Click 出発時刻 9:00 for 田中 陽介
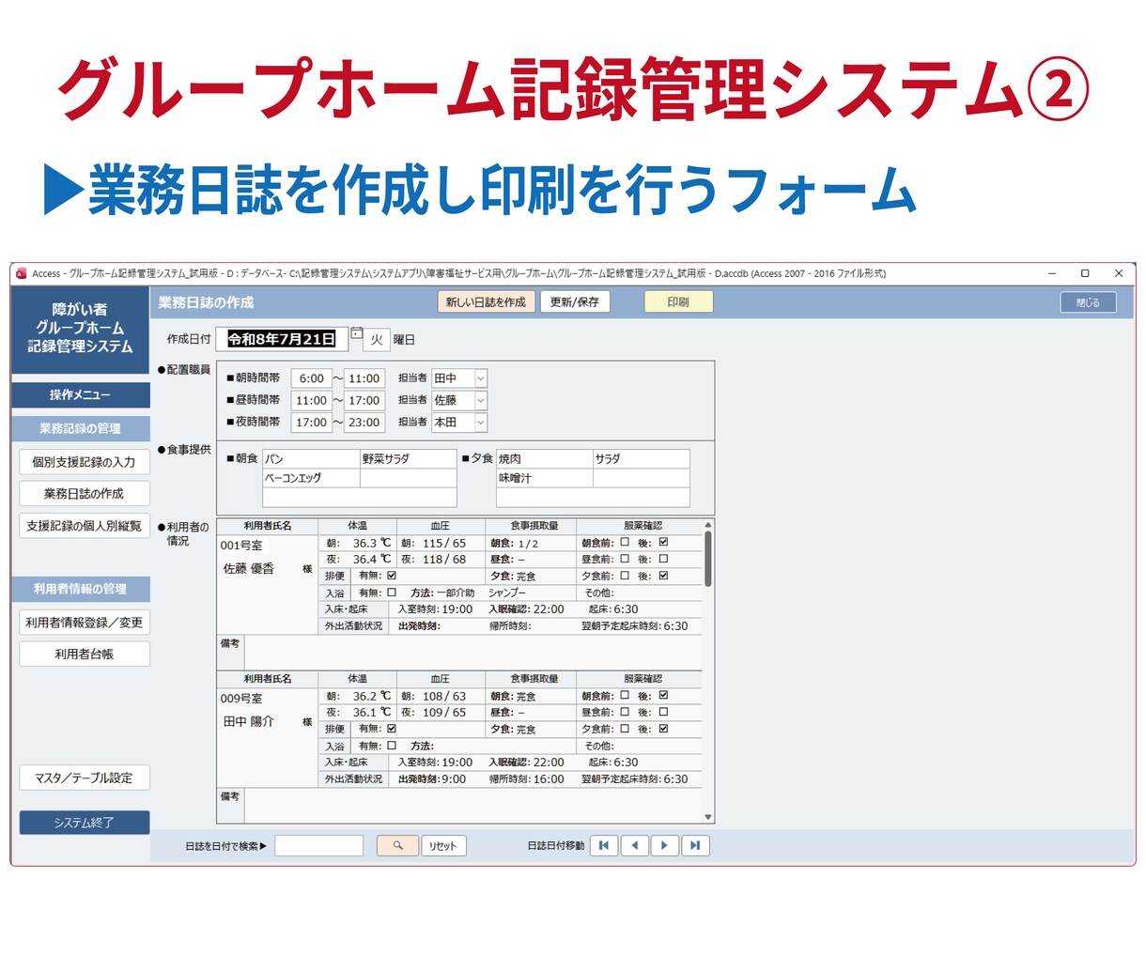 pos(454,778)
